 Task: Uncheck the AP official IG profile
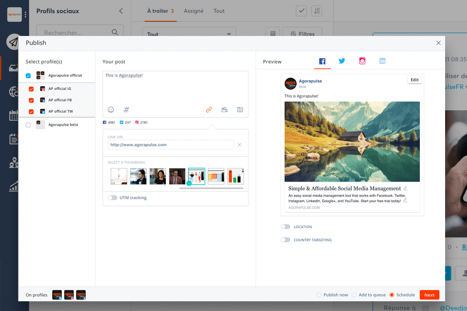click(31, 89)
